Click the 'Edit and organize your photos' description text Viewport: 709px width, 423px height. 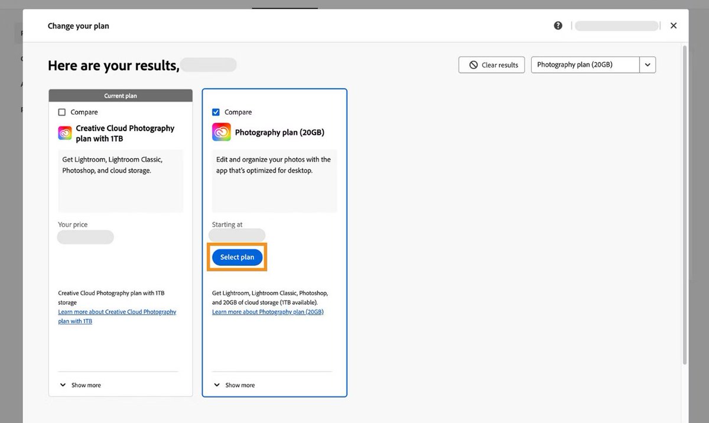[x=274, y=165]
